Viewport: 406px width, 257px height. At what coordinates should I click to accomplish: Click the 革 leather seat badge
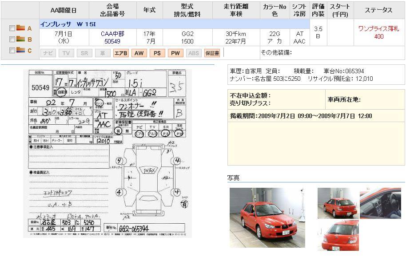coord(103,53)
